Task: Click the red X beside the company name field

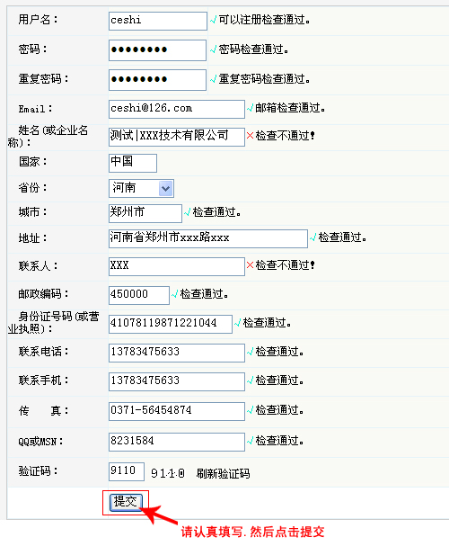Action: pyautogui.click(x=251, y=136)
